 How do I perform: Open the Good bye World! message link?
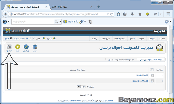(x=139, y=81)
